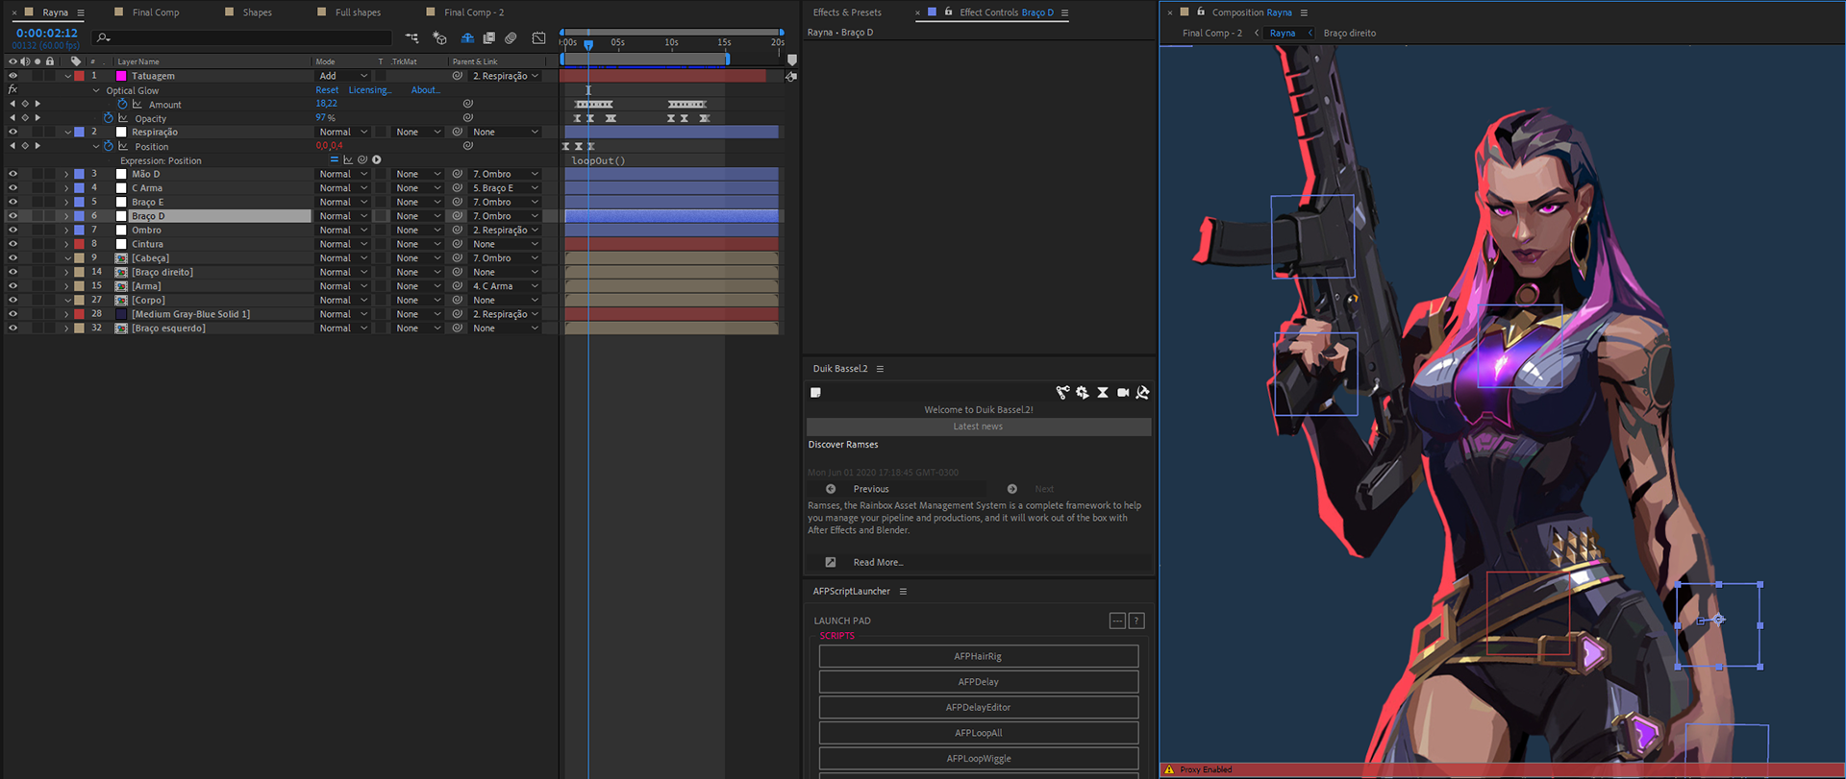The height and width of the screenshot is (779, 1846).
Task: Collapse the Optical Glow effect group
Action: (96, 90)
